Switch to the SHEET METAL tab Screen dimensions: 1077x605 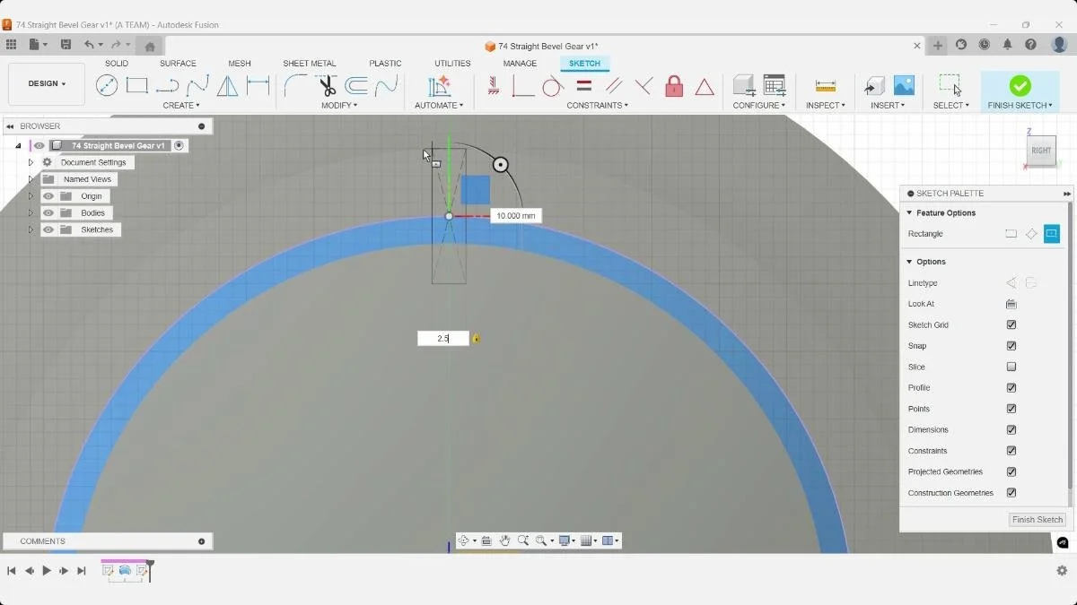pyautogui.click(x=310, y=64)
